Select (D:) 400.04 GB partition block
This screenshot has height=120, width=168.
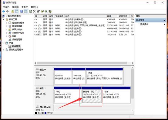[68, 95]
